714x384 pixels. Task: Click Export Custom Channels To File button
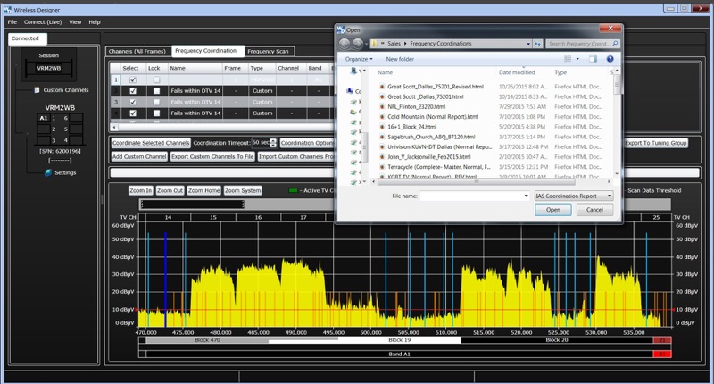pyautogui.click(x=212, y=156)
